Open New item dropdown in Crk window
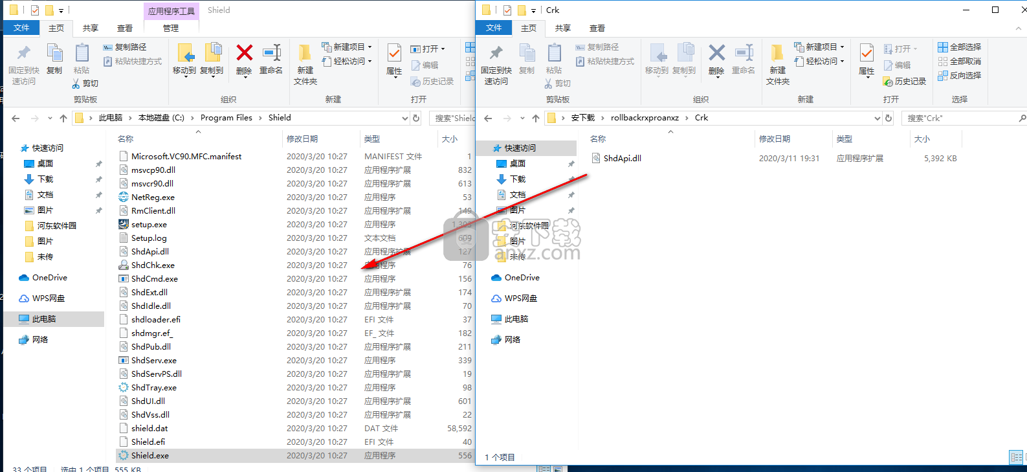Image resolution: width=1027 pixels, height=472 pixels. pyautogui.click(x=820, y=47)
